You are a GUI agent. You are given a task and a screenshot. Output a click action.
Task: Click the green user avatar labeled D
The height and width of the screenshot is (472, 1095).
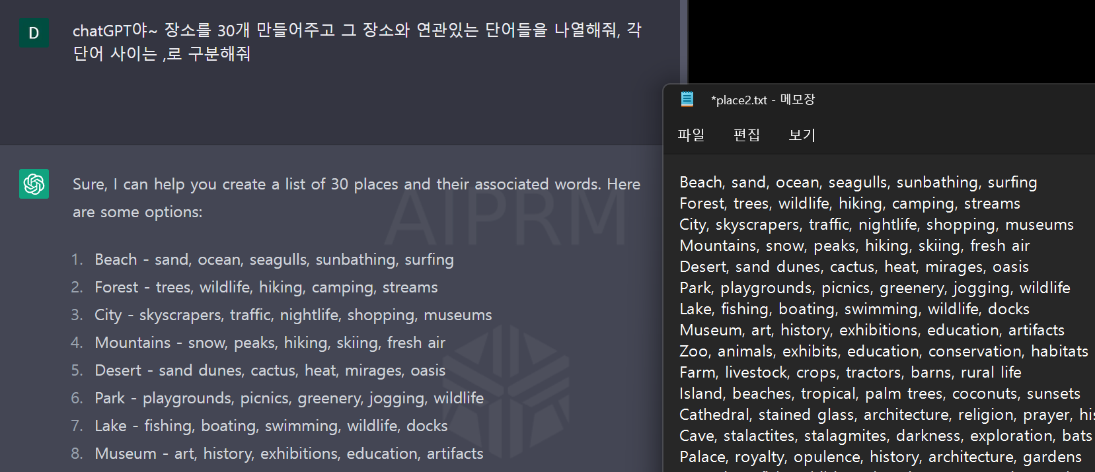click(x=34, y=33)
